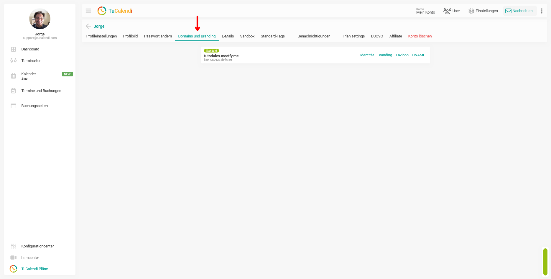Switch to the Profilbild tab
The image size is (551, 279).
(x=130, y=36)
